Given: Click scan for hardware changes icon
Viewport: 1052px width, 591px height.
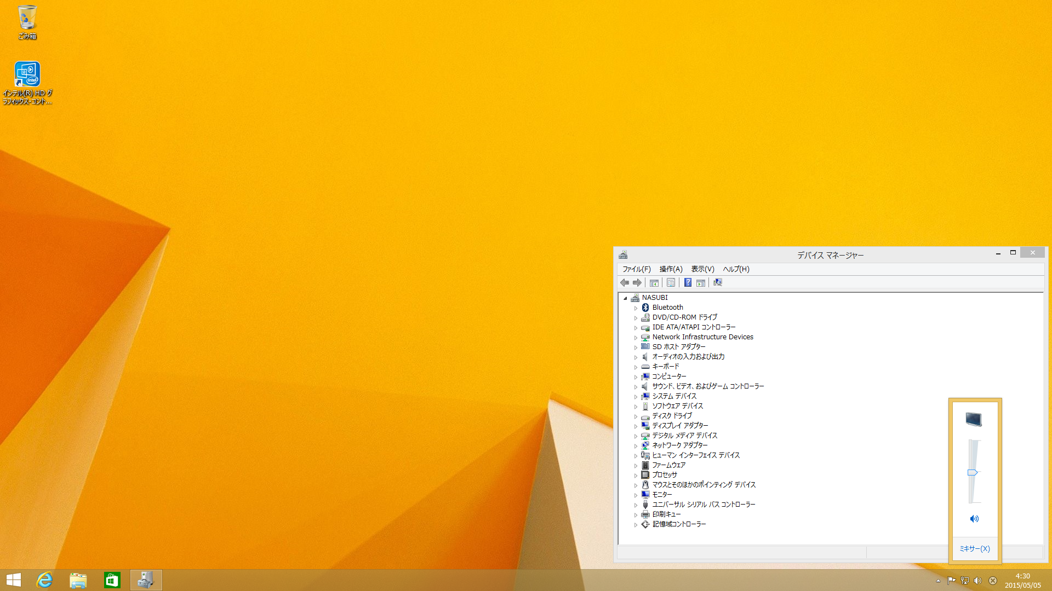Looking at the screenshot, I should click(718, 282).
